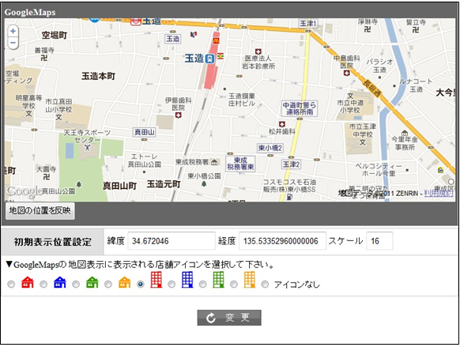Select the アイコンなし radio button
Viewport: 460px width, 347px height.
[x=265, y=285]
